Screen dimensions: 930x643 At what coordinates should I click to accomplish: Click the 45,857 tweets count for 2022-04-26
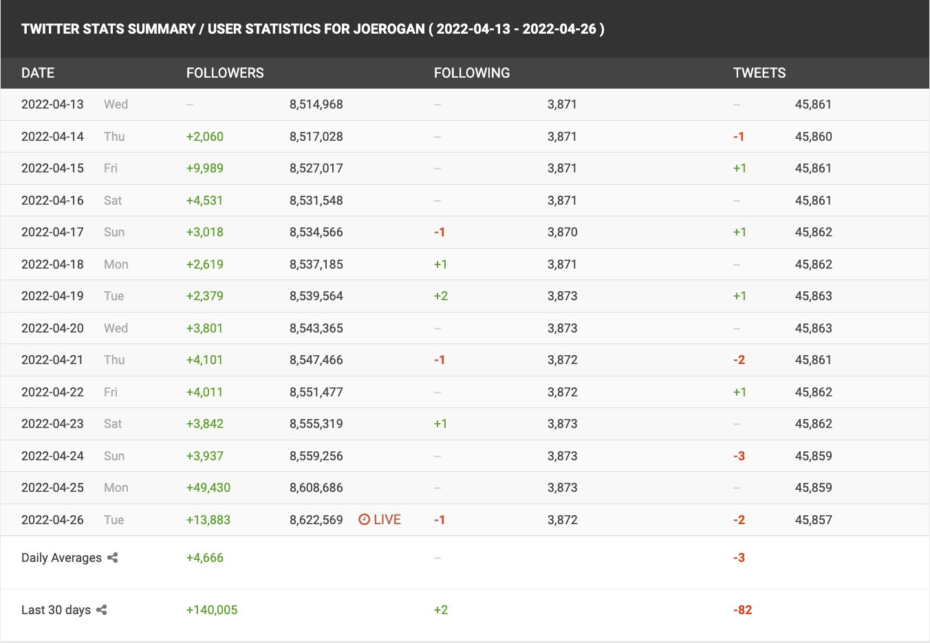(x=813, y=520)
